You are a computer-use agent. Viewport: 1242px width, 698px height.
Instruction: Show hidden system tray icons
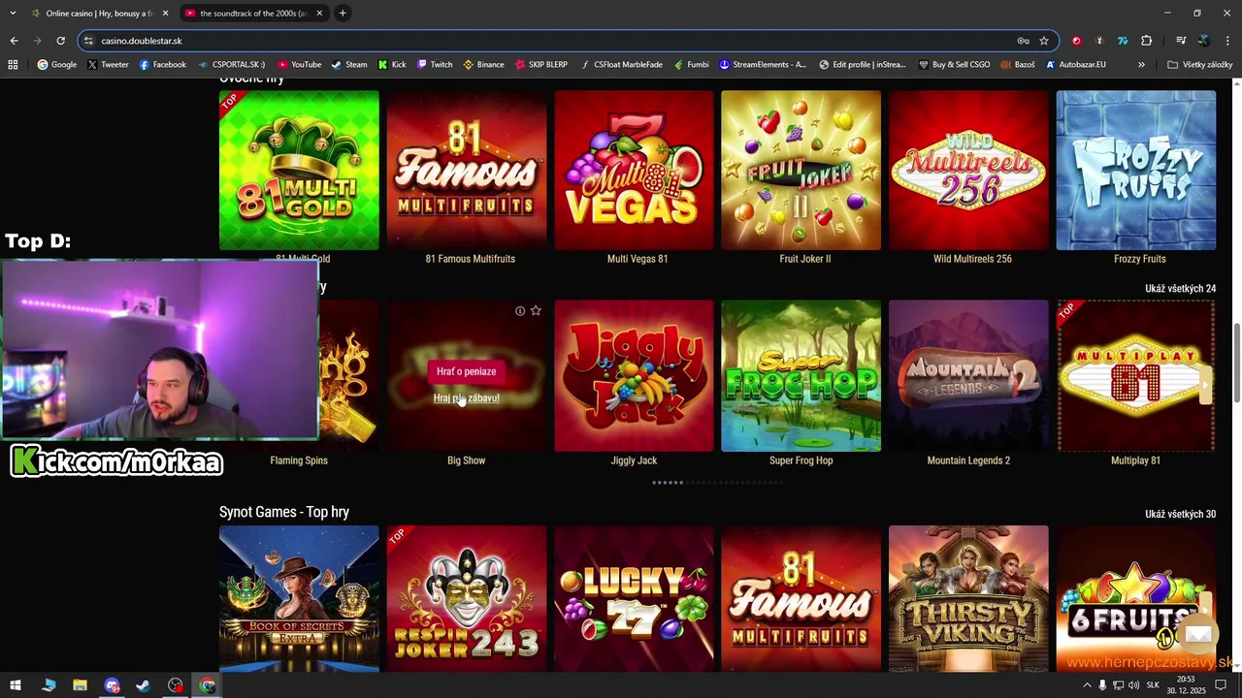1087,685
